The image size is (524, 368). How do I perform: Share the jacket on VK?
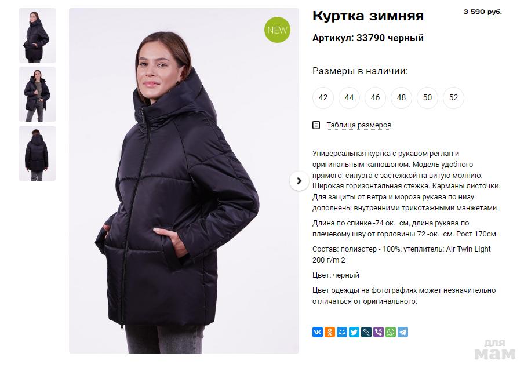click(318, 332)
